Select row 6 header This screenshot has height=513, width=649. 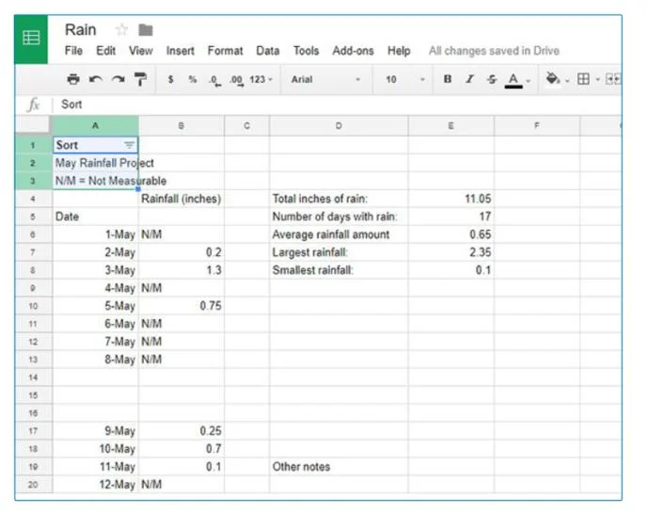pos(33,234)
